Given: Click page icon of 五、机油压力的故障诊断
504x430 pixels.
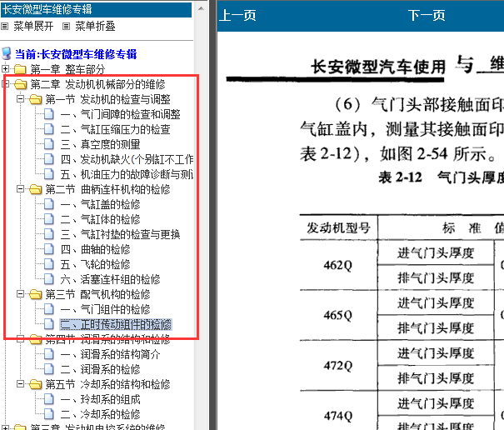Looking at the screenshot, I should click(49, 174).
